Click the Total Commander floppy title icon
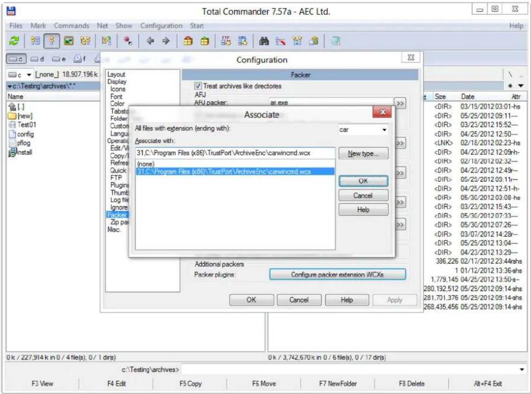This screenshot has height=394, width=531. (11, 11)
